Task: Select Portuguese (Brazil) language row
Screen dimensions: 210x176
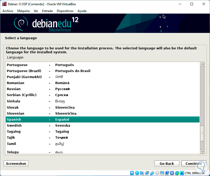Action: tap(103, 71)
